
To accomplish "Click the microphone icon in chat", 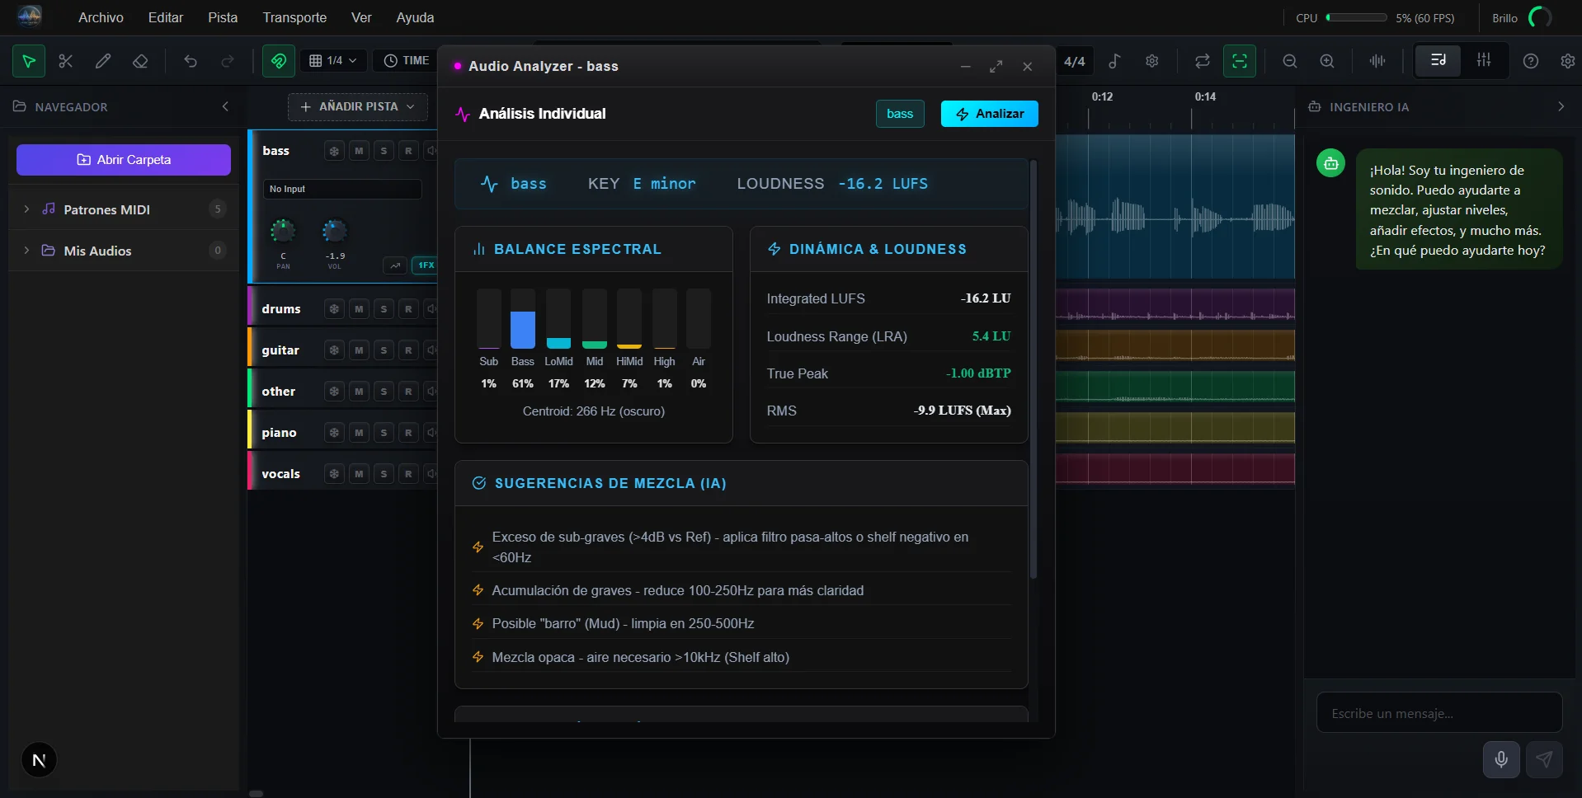I will pos(1501,759).
